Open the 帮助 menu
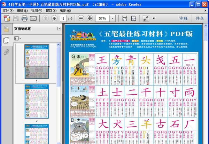209x144 pixels. pos(65,11)
